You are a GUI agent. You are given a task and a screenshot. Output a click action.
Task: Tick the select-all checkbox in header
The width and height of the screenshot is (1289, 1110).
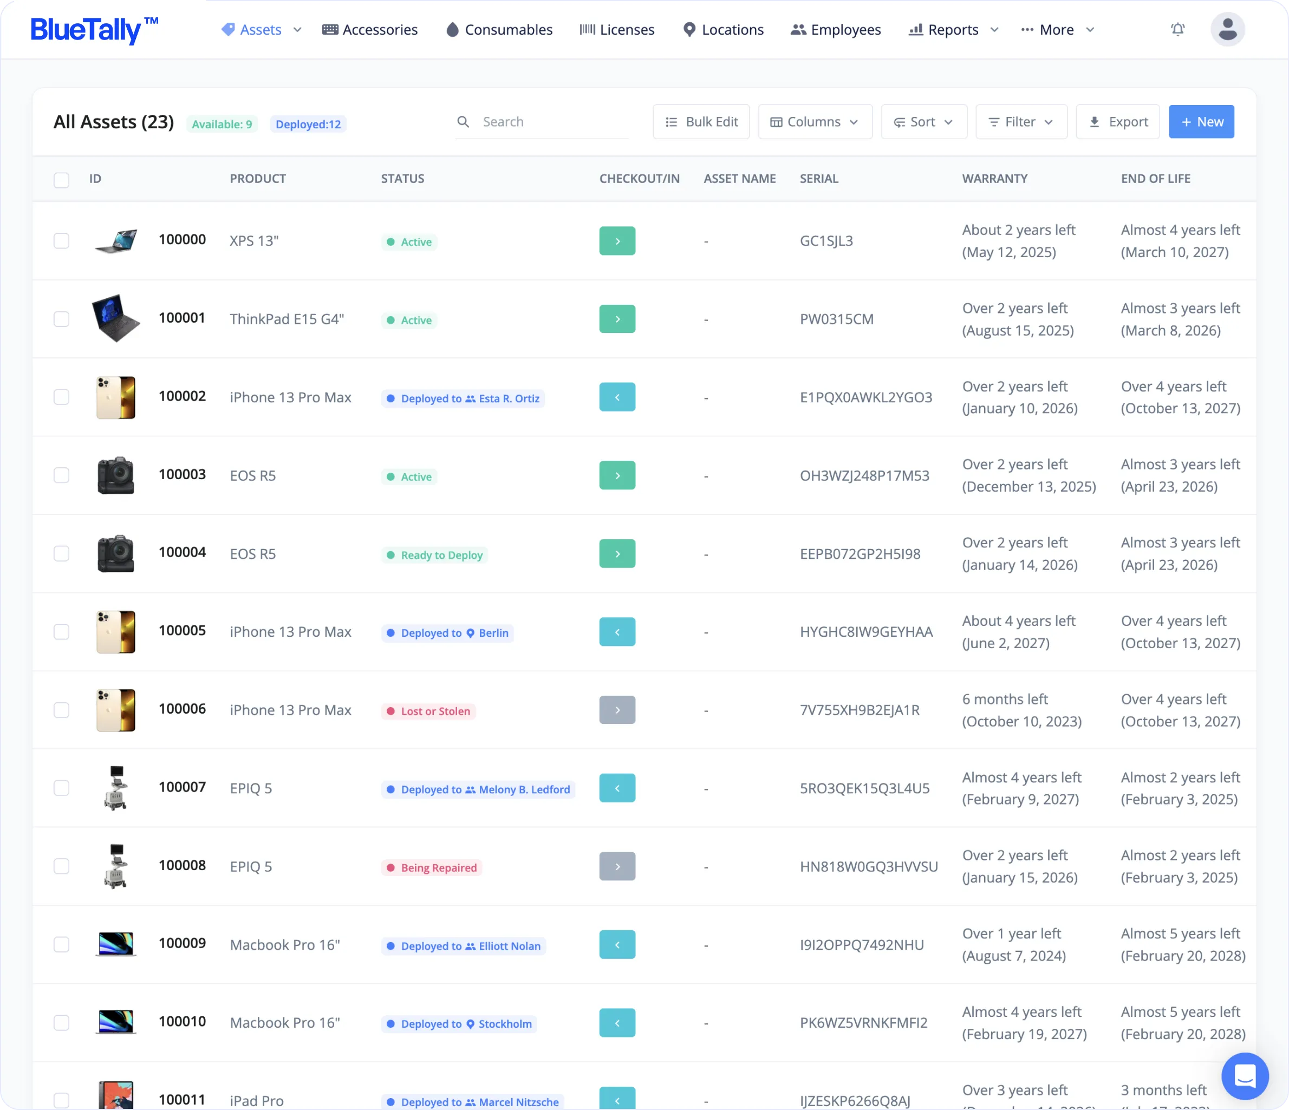coord(62,180)
